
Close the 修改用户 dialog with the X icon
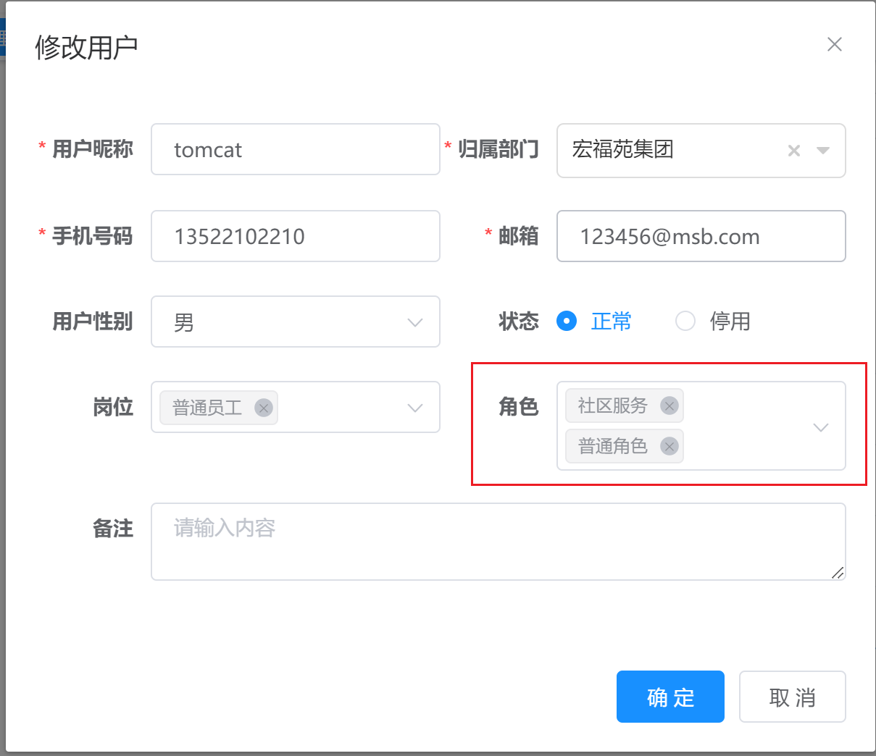(835, 44)
